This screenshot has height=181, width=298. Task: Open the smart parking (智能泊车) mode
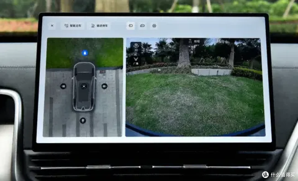73,26
